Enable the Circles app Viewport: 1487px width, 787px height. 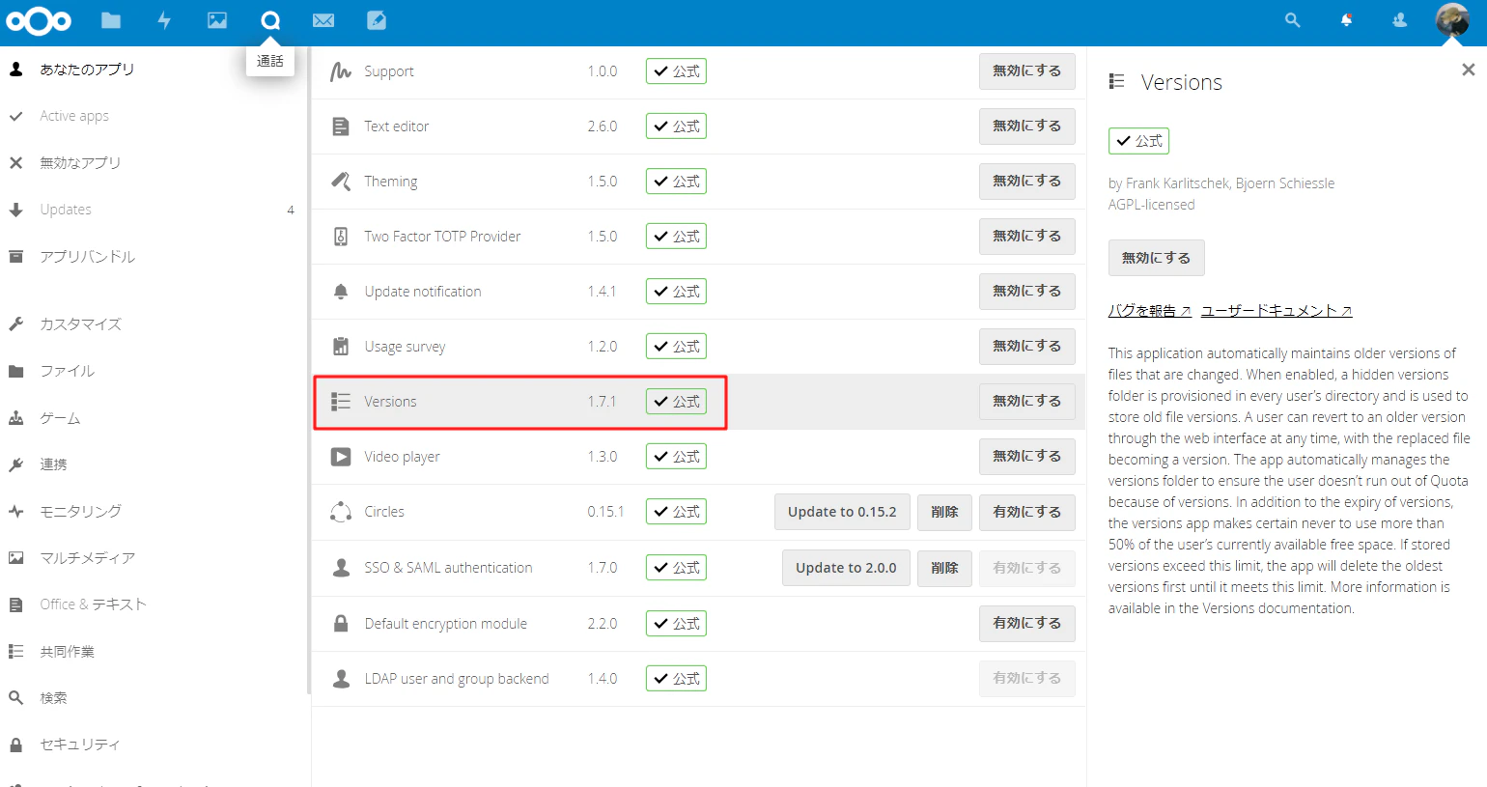pyautogui.click(x=1026, y=512)
